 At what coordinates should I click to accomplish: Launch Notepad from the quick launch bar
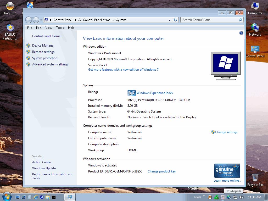click(30, 197)
